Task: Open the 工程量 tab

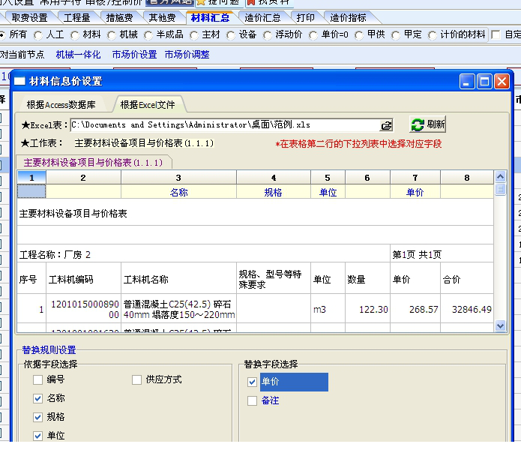Action: click(76, 17)
